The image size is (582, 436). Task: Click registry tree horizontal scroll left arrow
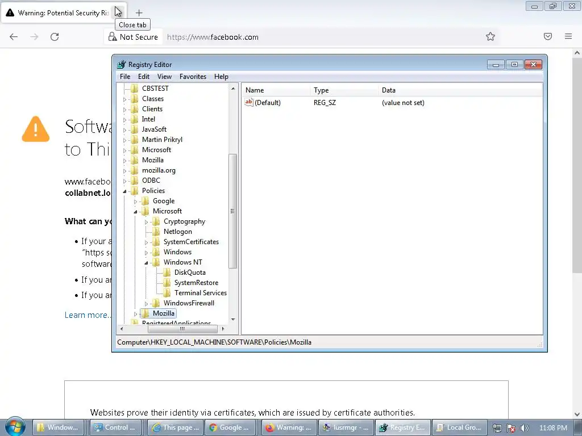[122, 329]
